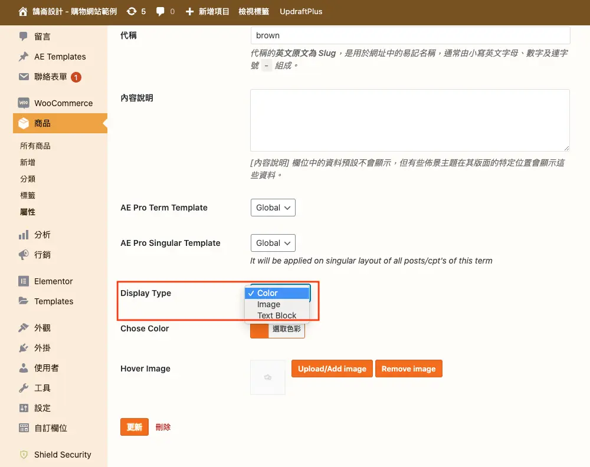Click the Templates folder icon
590x467 pixels.
click(24, 301)
